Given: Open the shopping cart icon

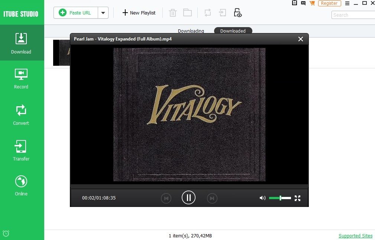Looking at the screenshot, I should (x=312, y=3).
